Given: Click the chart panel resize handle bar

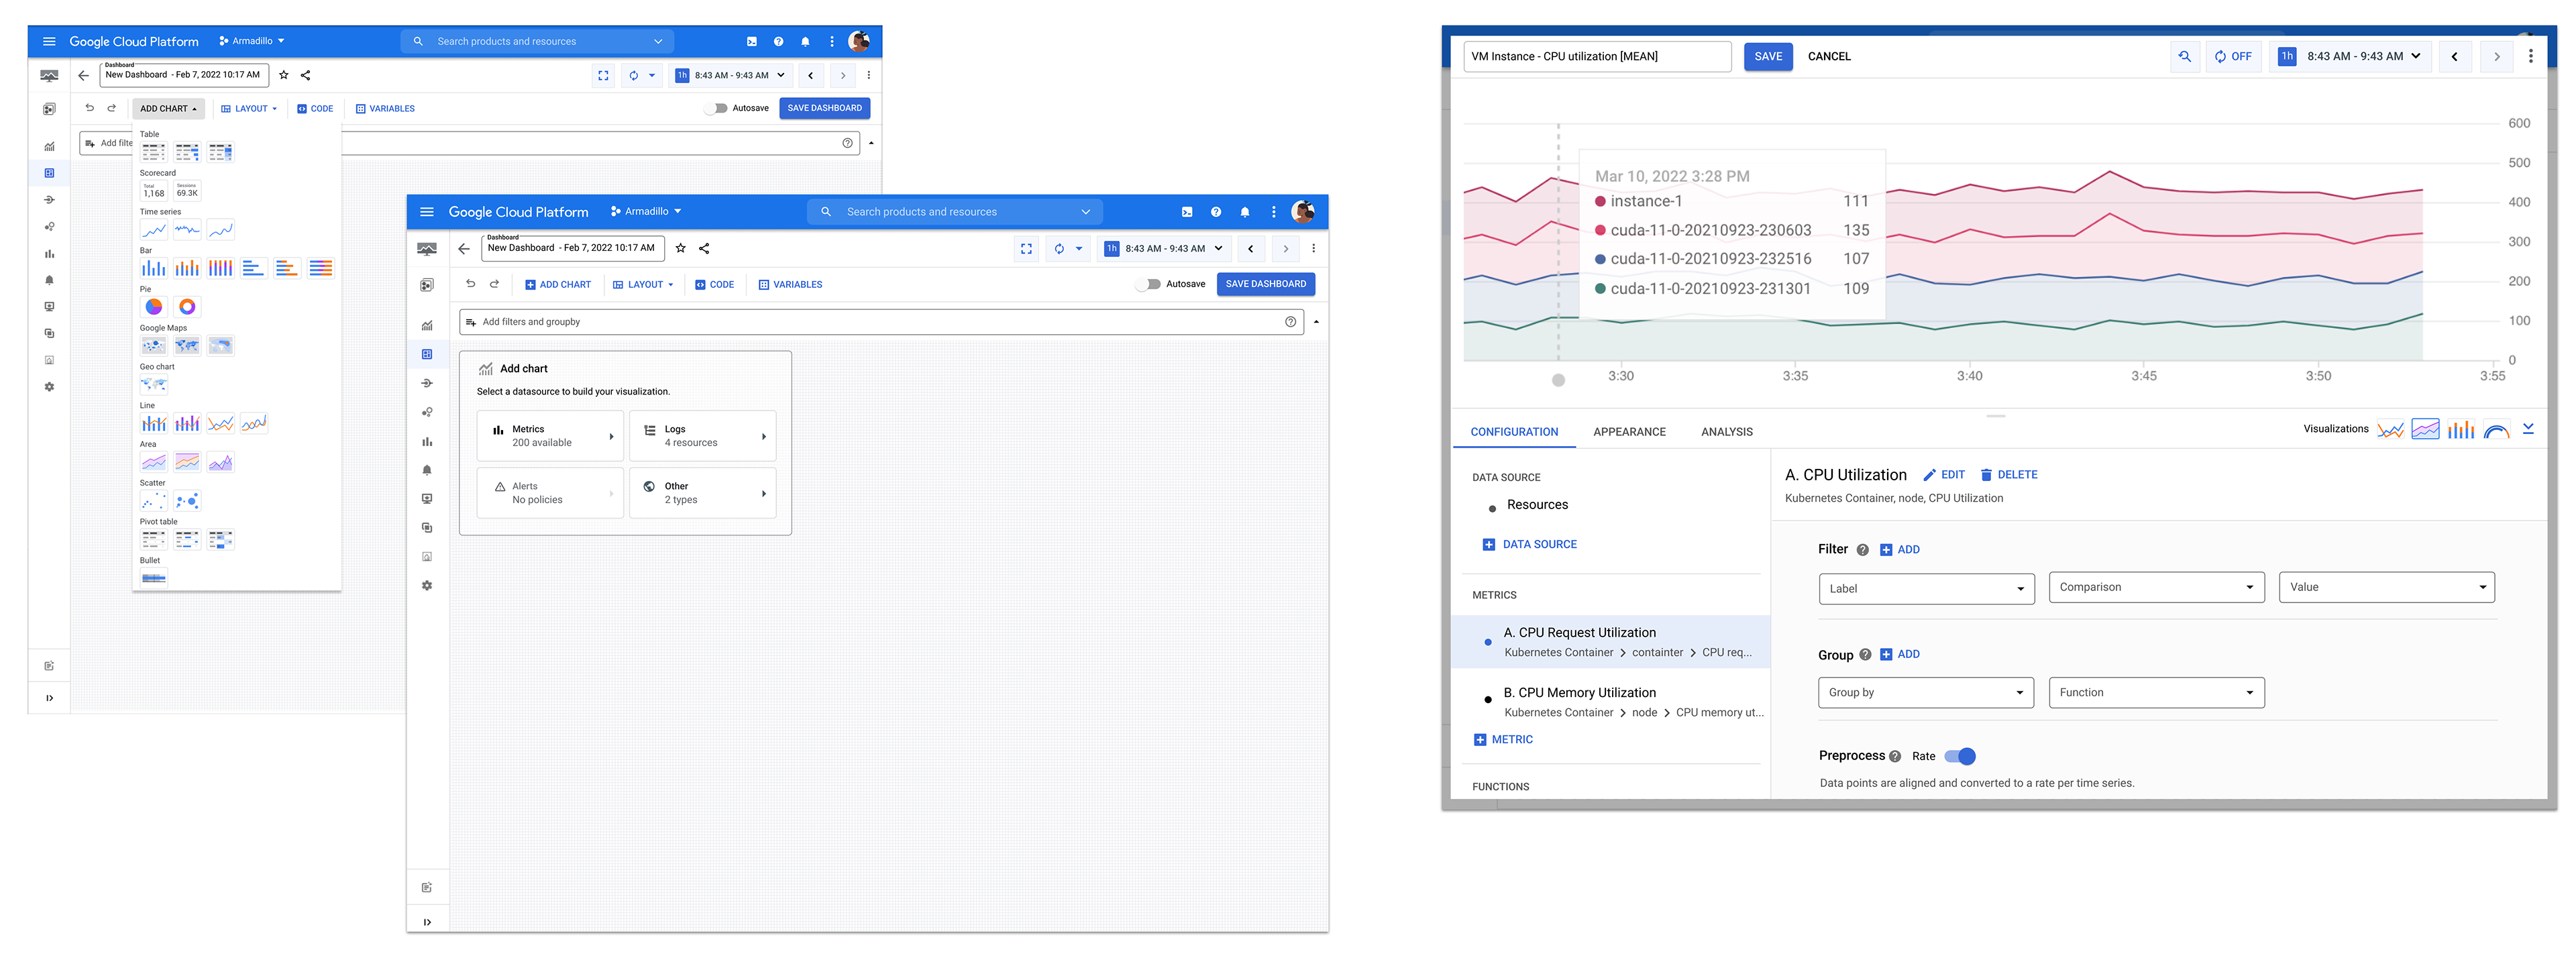Looking at the screenshot, I should click(x=1996, y=415).
